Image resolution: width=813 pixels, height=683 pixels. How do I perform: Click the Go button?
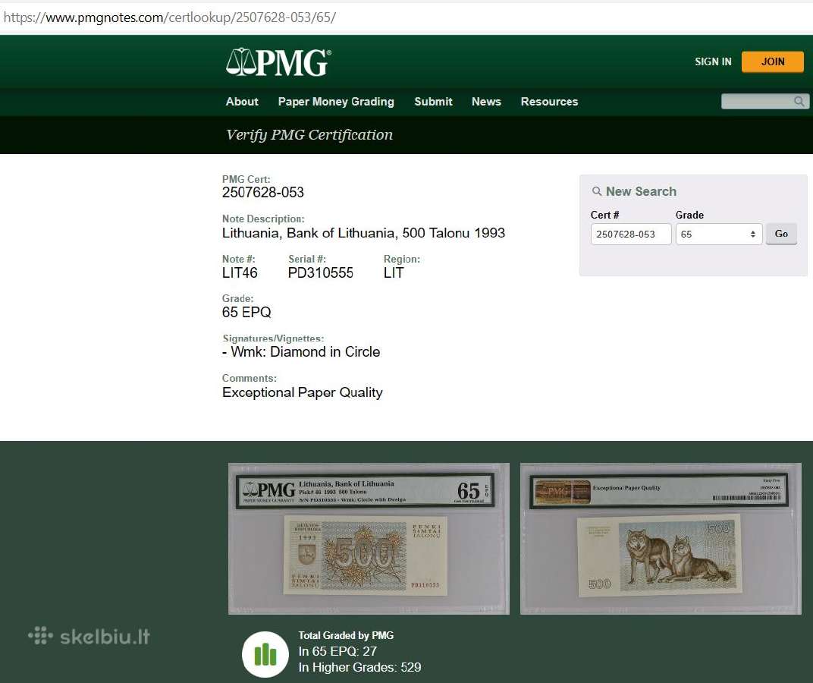[x=781, y=234]
